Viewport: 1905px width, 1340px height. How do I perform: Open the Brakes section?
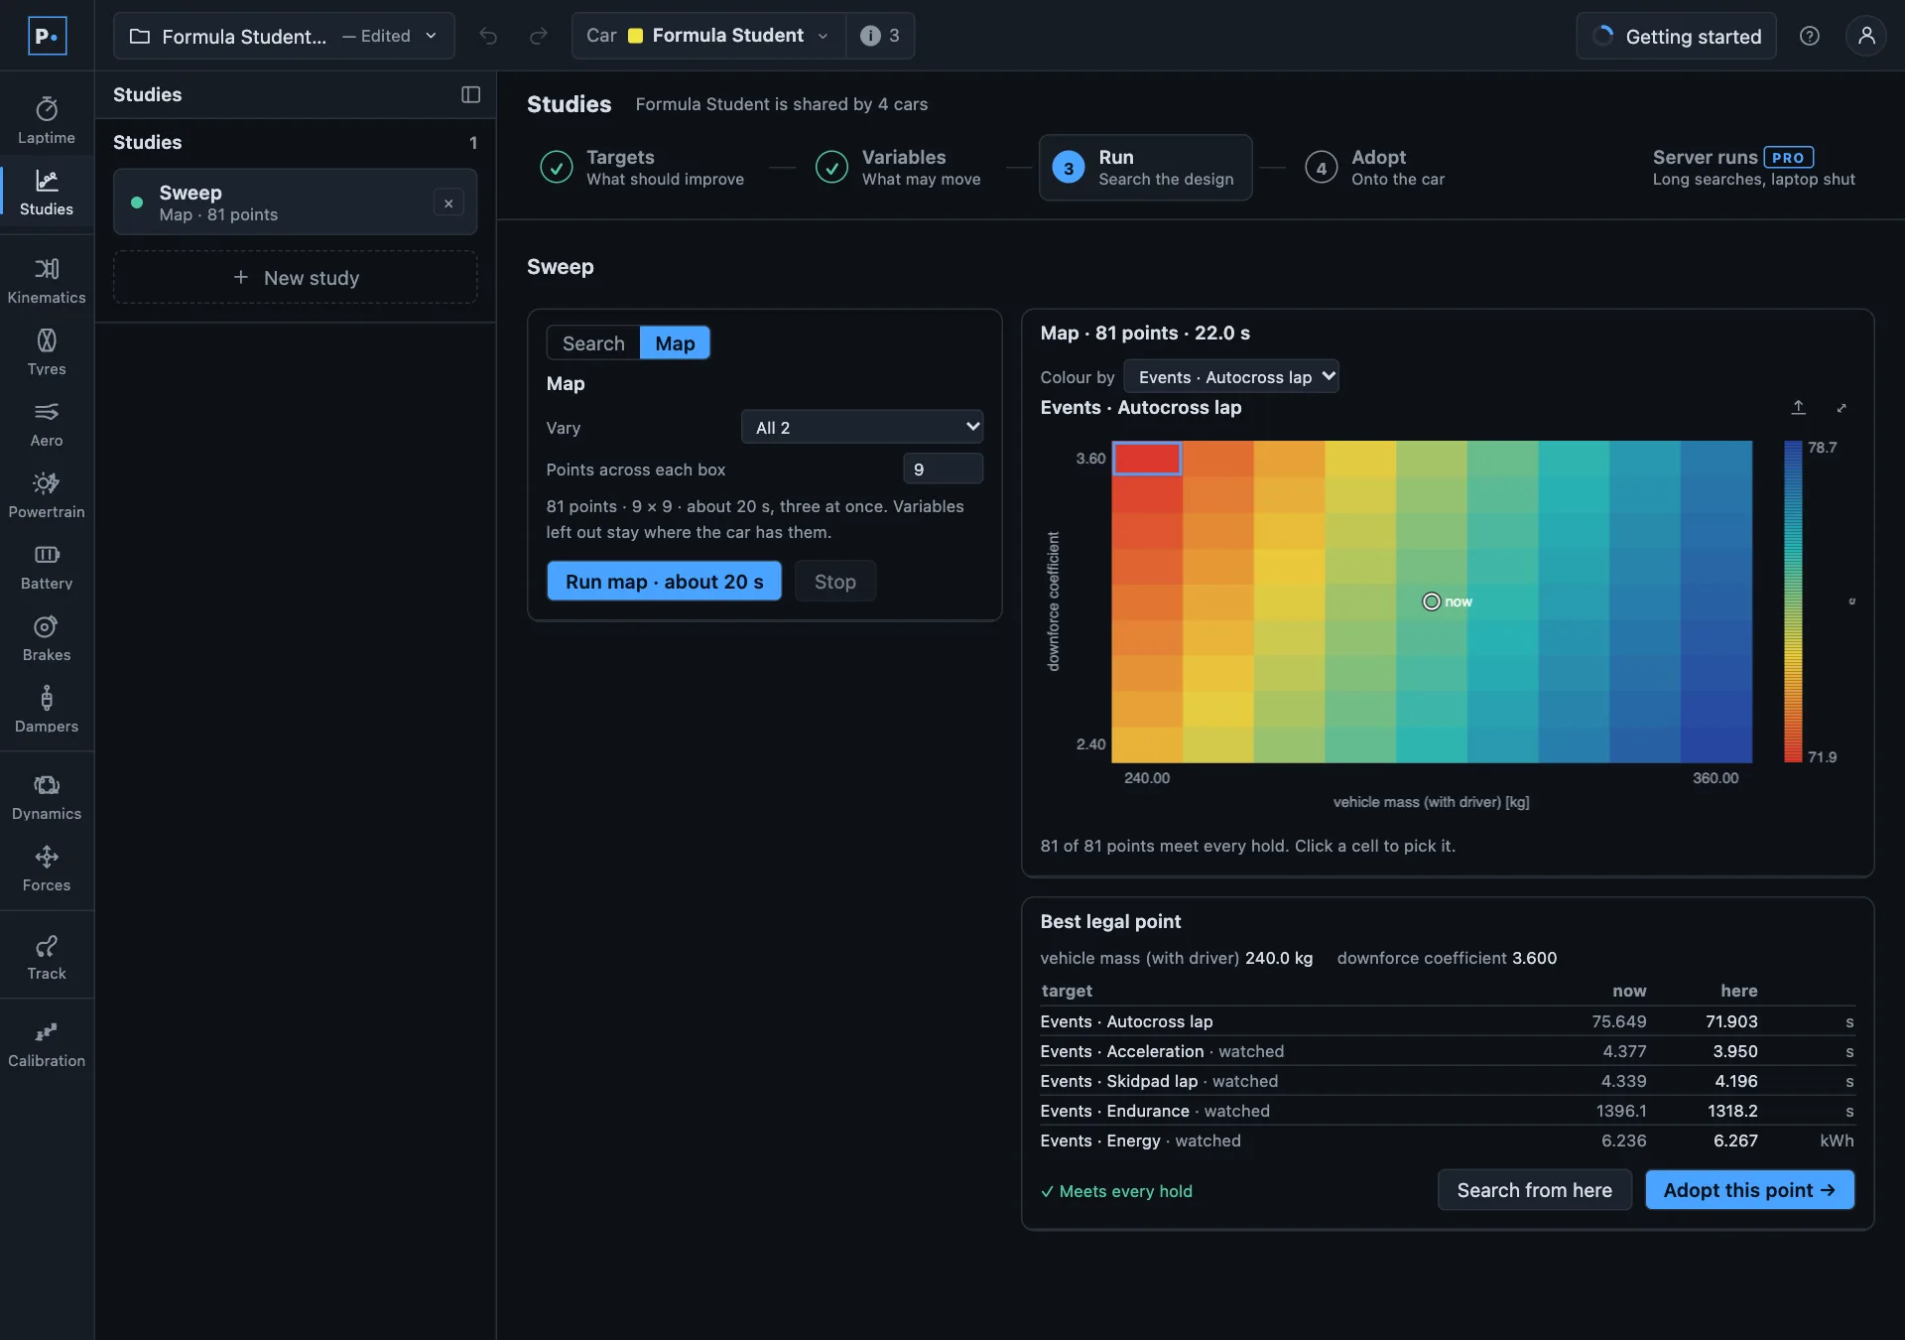(47, 638)
